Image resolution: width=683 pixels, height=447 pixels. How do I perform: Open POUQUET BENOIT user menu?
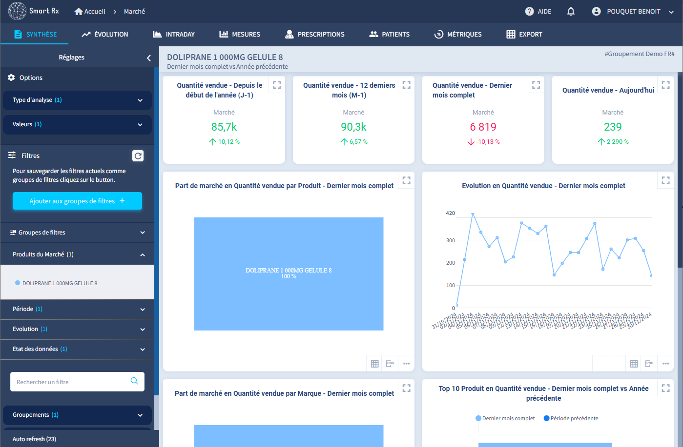pos(633,11)
